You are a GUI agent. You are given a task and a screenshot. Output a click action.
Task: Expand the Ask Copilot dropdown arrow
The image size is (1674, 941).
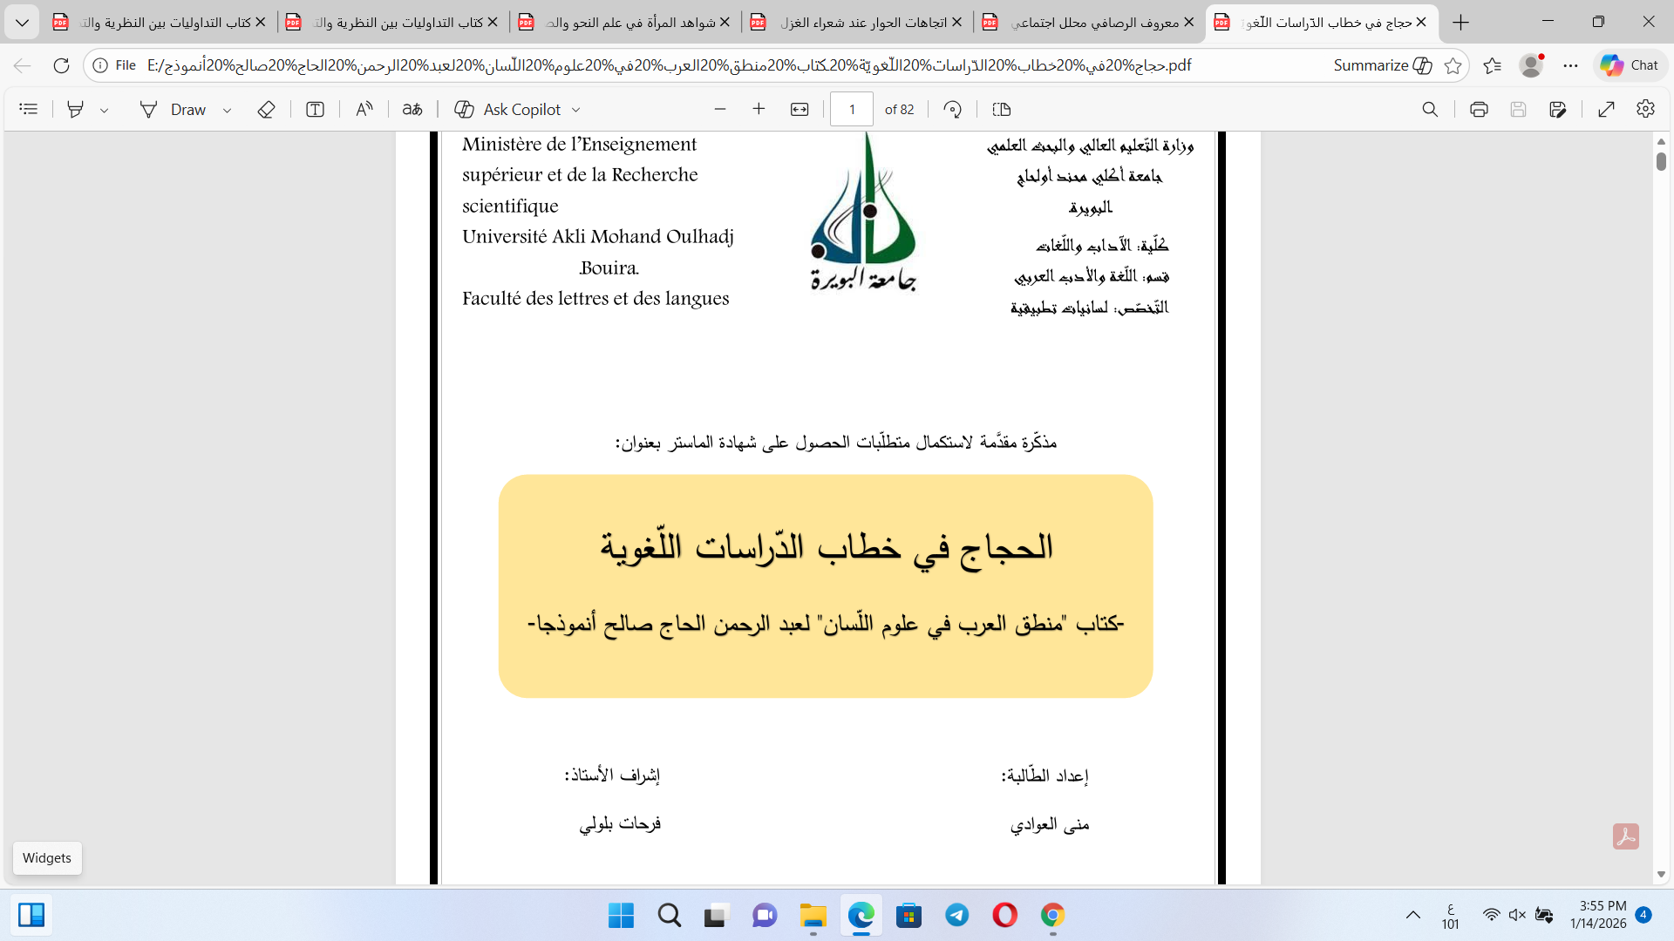[576, 110]
